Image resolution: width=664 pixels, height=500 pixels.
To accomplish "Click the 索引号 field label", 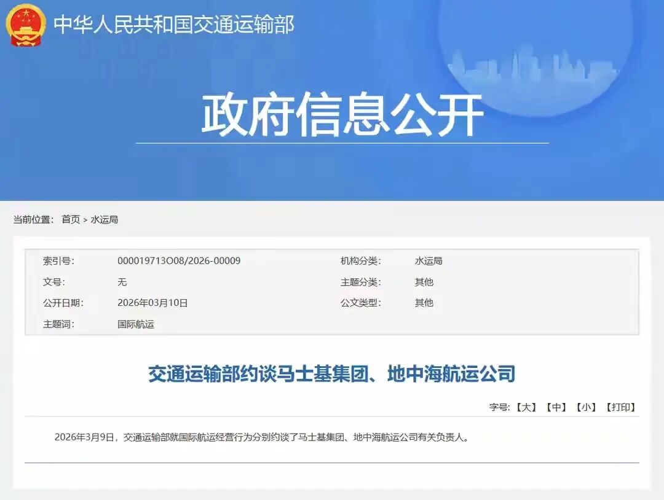I will pos(58,261).
